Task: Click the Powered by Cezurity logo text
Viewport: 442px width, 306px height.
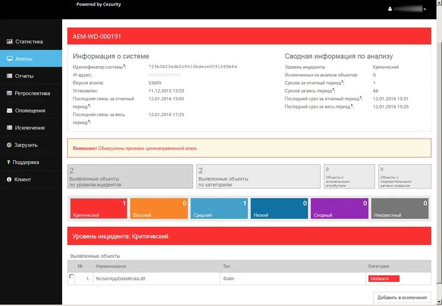Action: tap(98, 4)
